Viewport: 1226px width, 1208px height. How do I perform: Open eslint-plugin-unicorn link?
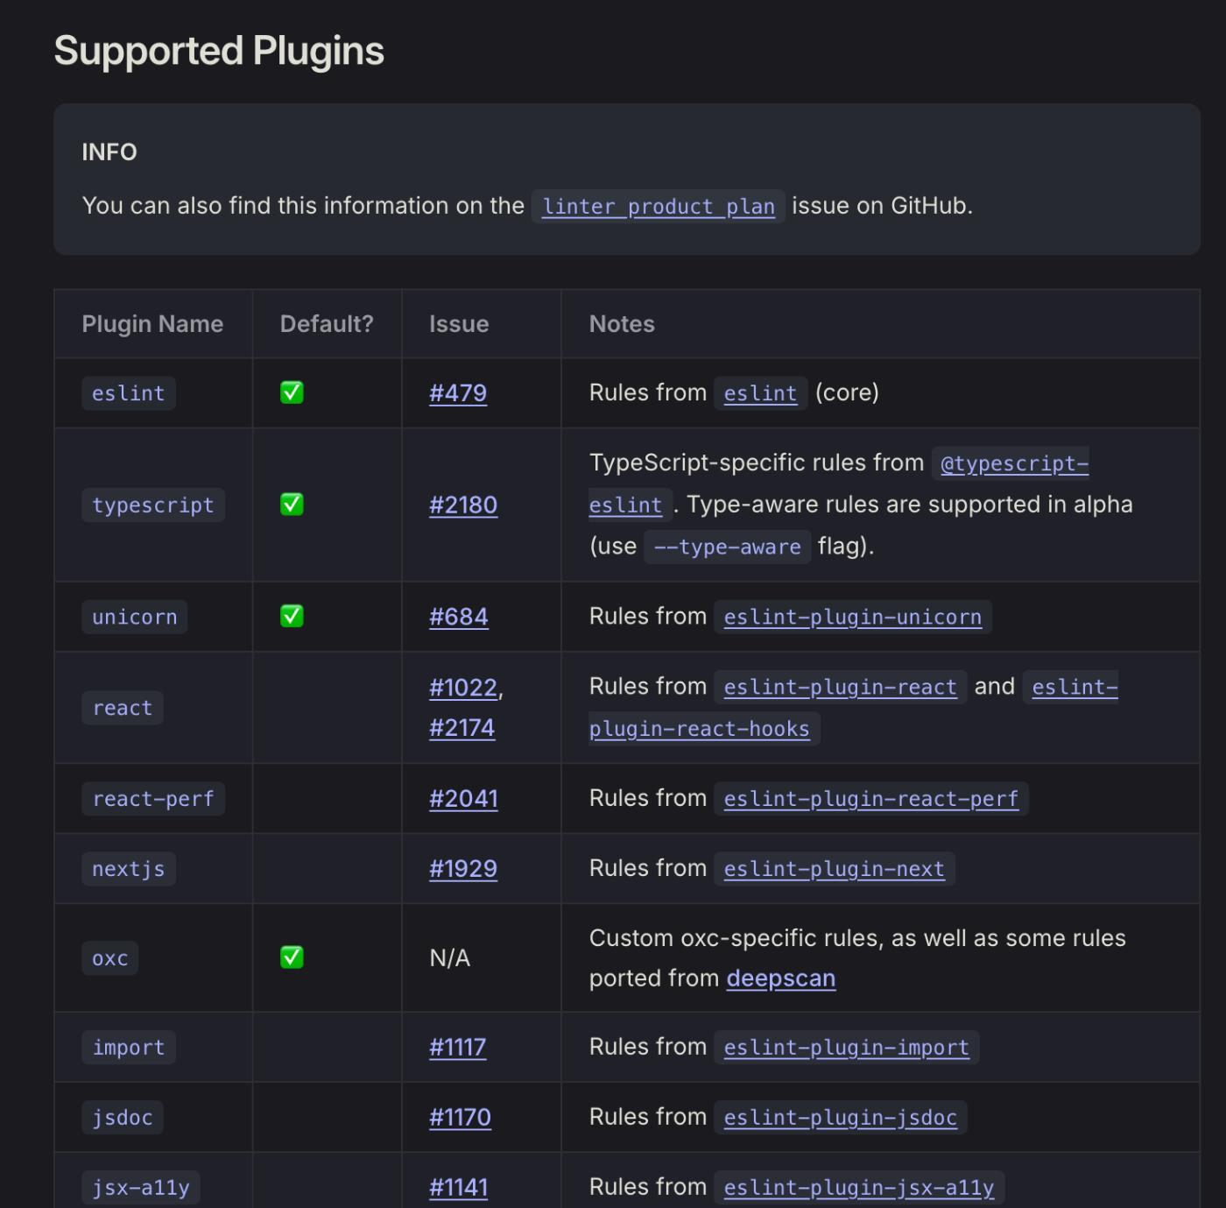pyautogui.click(x=852, y=618)
